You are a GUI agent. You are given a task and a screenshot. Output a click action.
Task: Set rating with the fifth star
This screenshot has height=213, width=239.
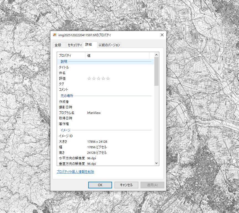coord(108,79)
